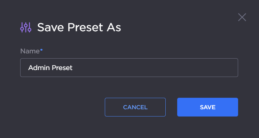The width and height of the screenshot is (259, 138).
Task: Select the equalizer icon beside the title
Action: pyautogui.click(x=26, y=27)
